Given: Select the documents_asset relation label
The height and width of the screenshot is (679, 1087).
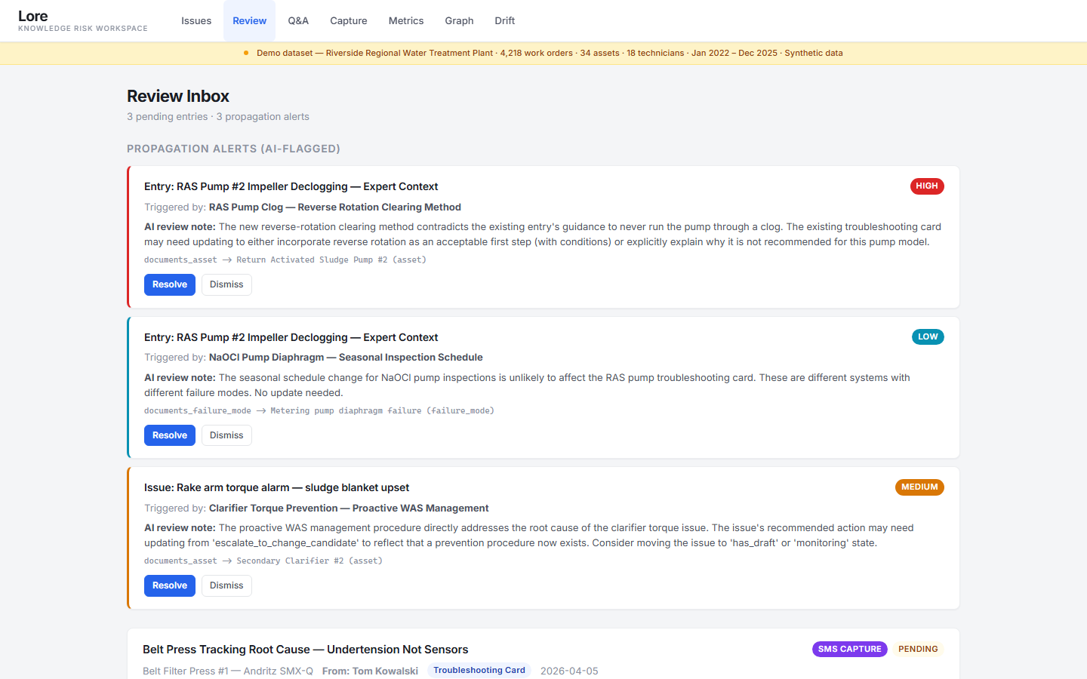Looking at the screenshot, I should [x=180, y=259].
